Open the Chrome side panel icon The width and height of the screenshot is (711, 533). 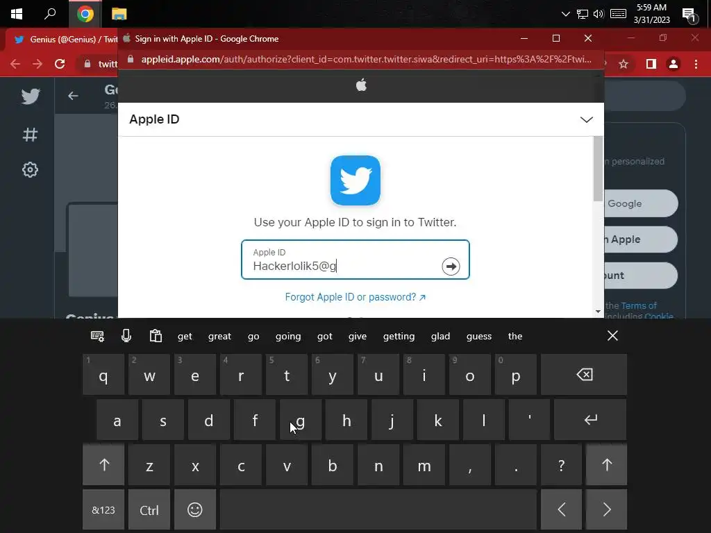click(651, 65)
